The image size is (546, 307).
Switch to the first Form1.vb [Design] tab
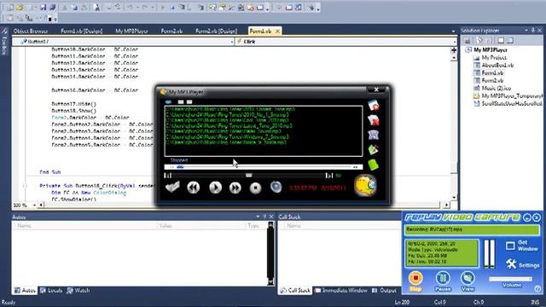click(x=82, y=31)
